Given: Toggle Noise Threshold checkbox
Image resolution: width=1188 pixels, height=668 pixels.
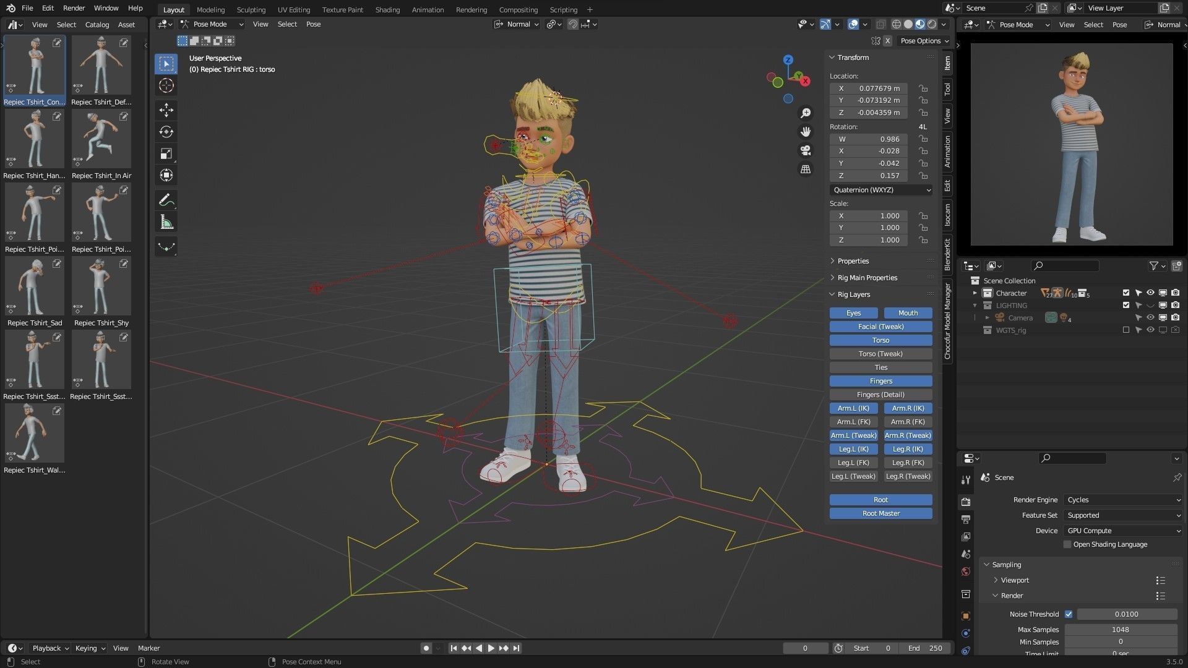Looking at the screenshot, I should click(1069, 614).
